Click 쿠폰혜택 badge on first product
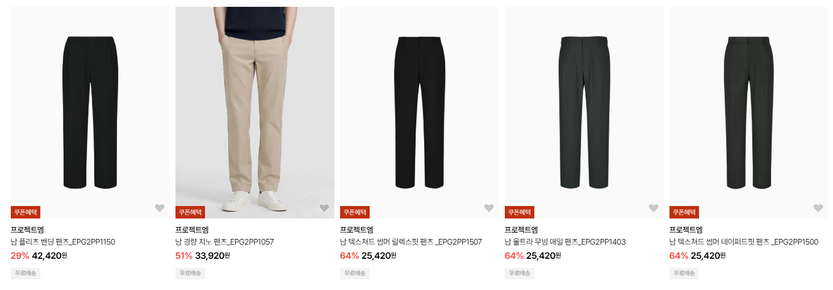 point(26,212)
